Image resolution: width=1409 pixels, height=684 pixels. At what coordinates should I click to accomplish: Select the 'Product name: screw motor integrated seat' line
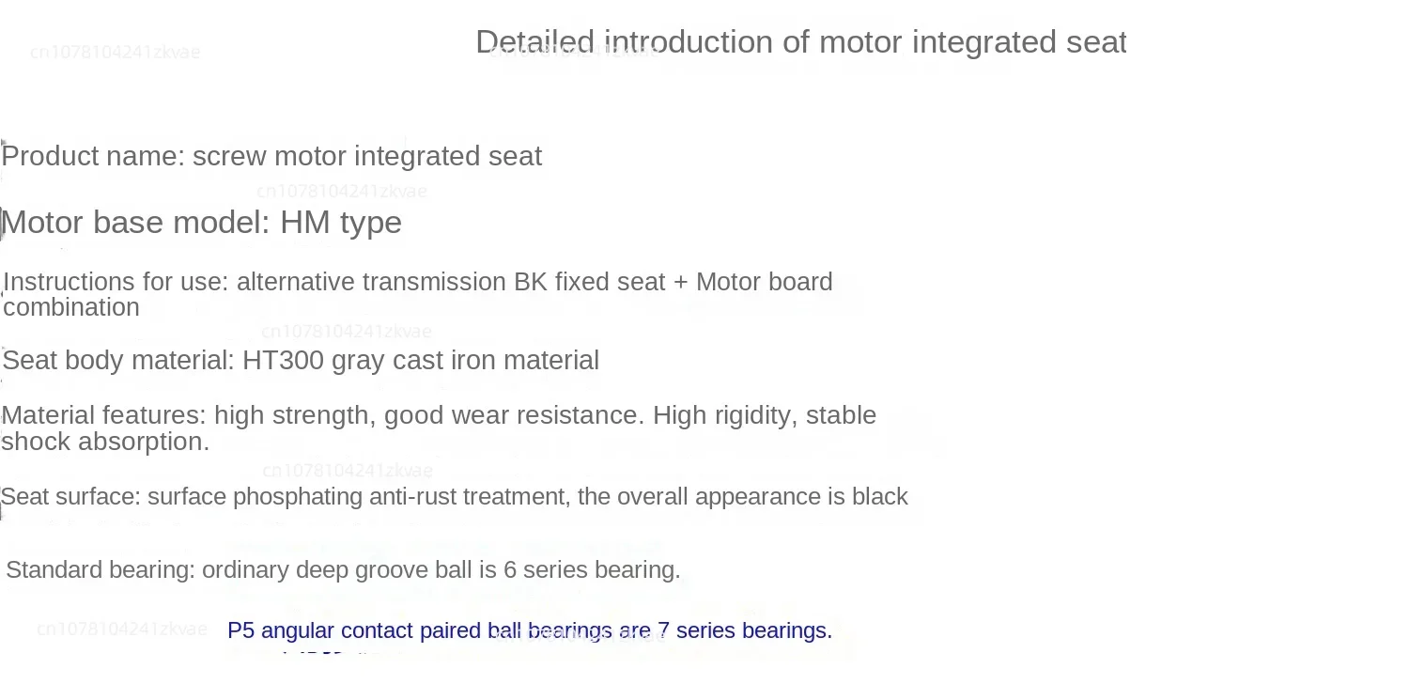(272, 156)
